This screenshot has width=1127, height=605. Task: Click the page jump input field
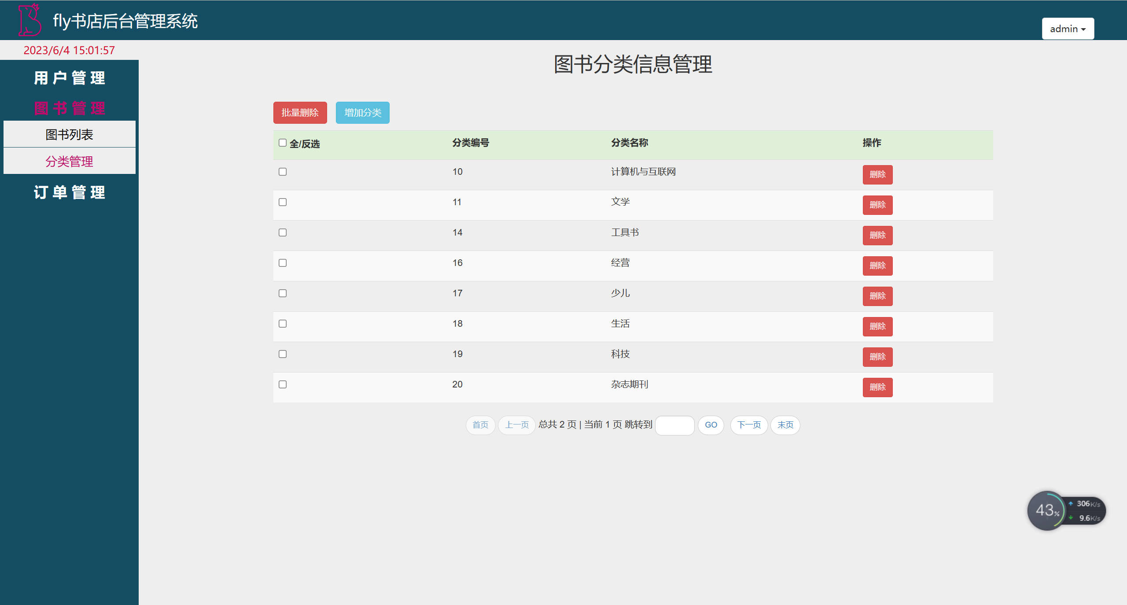click(x=674, y=425)
